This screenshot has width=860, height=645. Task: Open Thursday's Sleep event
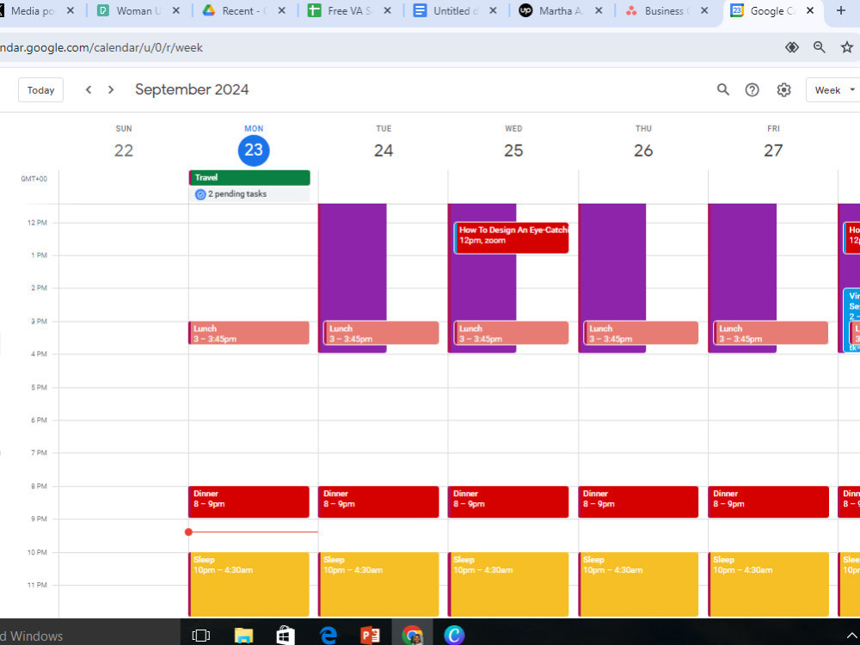tap(638, 584)
